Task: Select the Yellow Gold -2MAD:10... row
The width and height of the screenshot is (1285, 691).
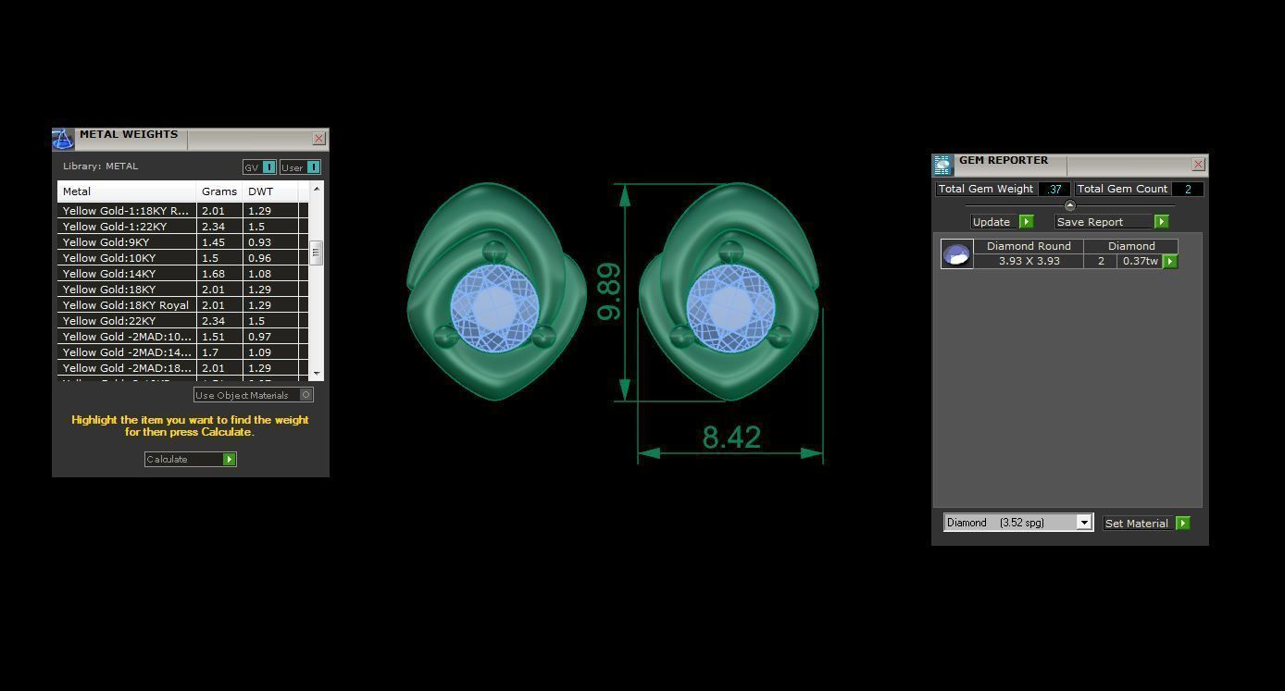Action: [182, 337]
